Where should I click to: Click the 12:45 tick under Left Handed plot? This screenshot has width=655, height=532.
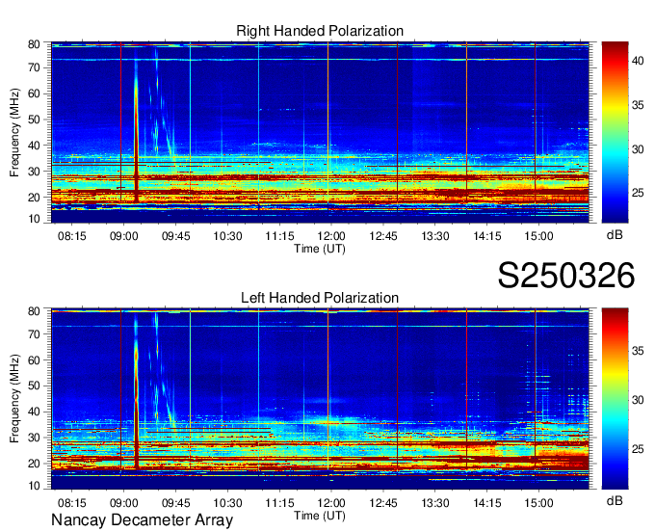[x=383, y=503]
